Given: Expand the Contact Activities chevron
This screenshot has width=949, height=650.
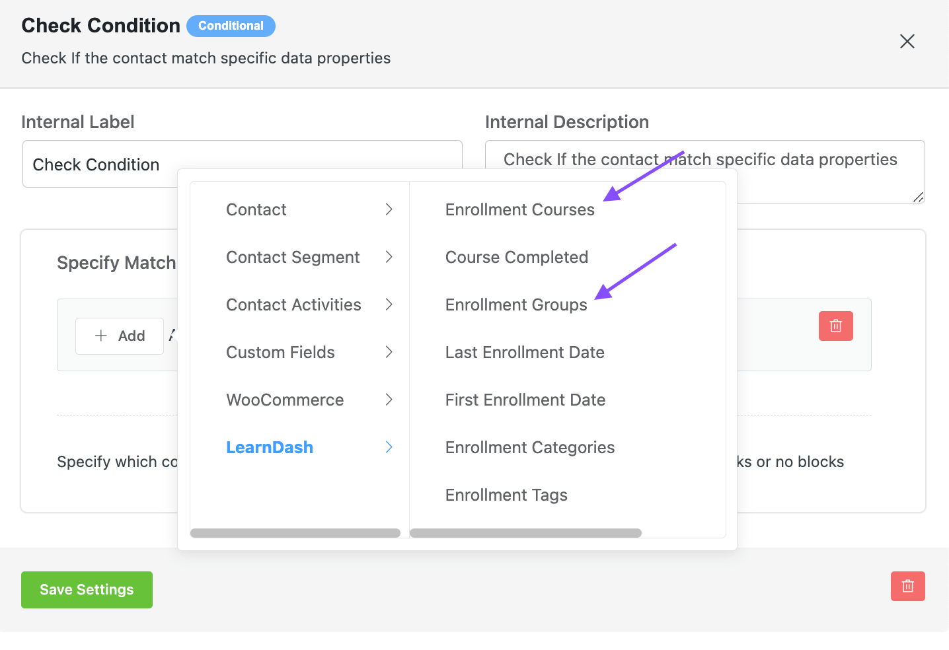Looking at the screenshot, I should pyautogui.click(x=389, y=305).
